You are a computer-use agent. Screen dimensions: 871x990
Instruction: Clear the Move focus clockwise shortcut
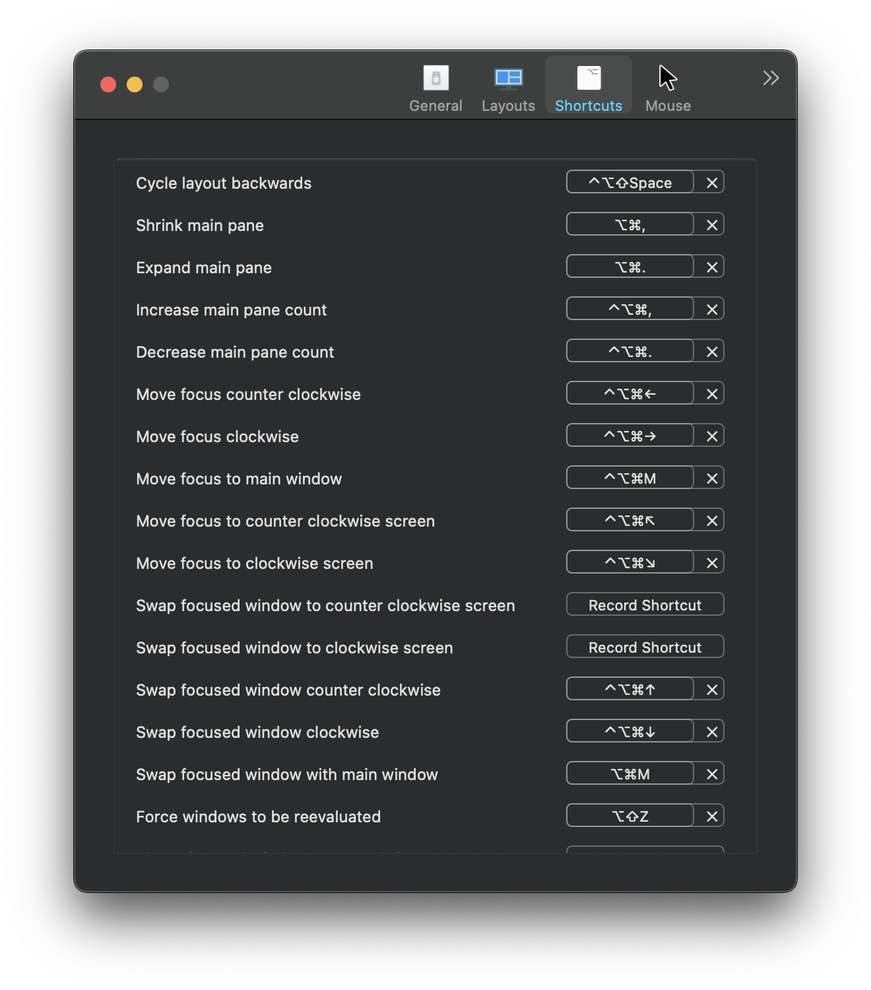(x=711, y=436)
